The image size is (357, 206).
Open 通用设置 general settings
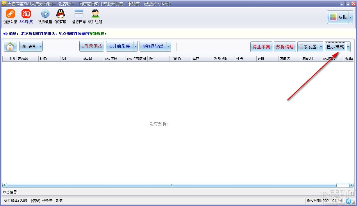pos(29,46)
